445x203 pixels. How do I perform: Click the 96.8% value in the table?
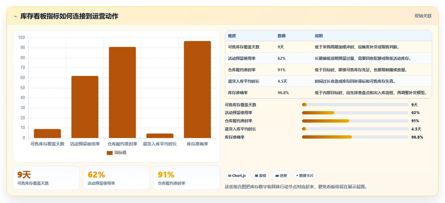283,93
